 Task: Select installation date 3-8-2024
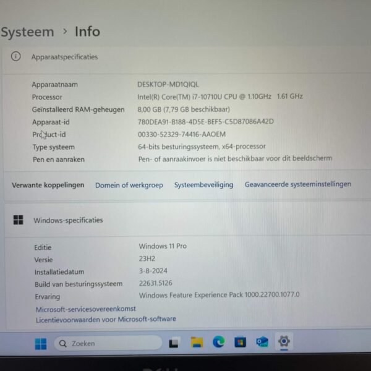[153, 271]
